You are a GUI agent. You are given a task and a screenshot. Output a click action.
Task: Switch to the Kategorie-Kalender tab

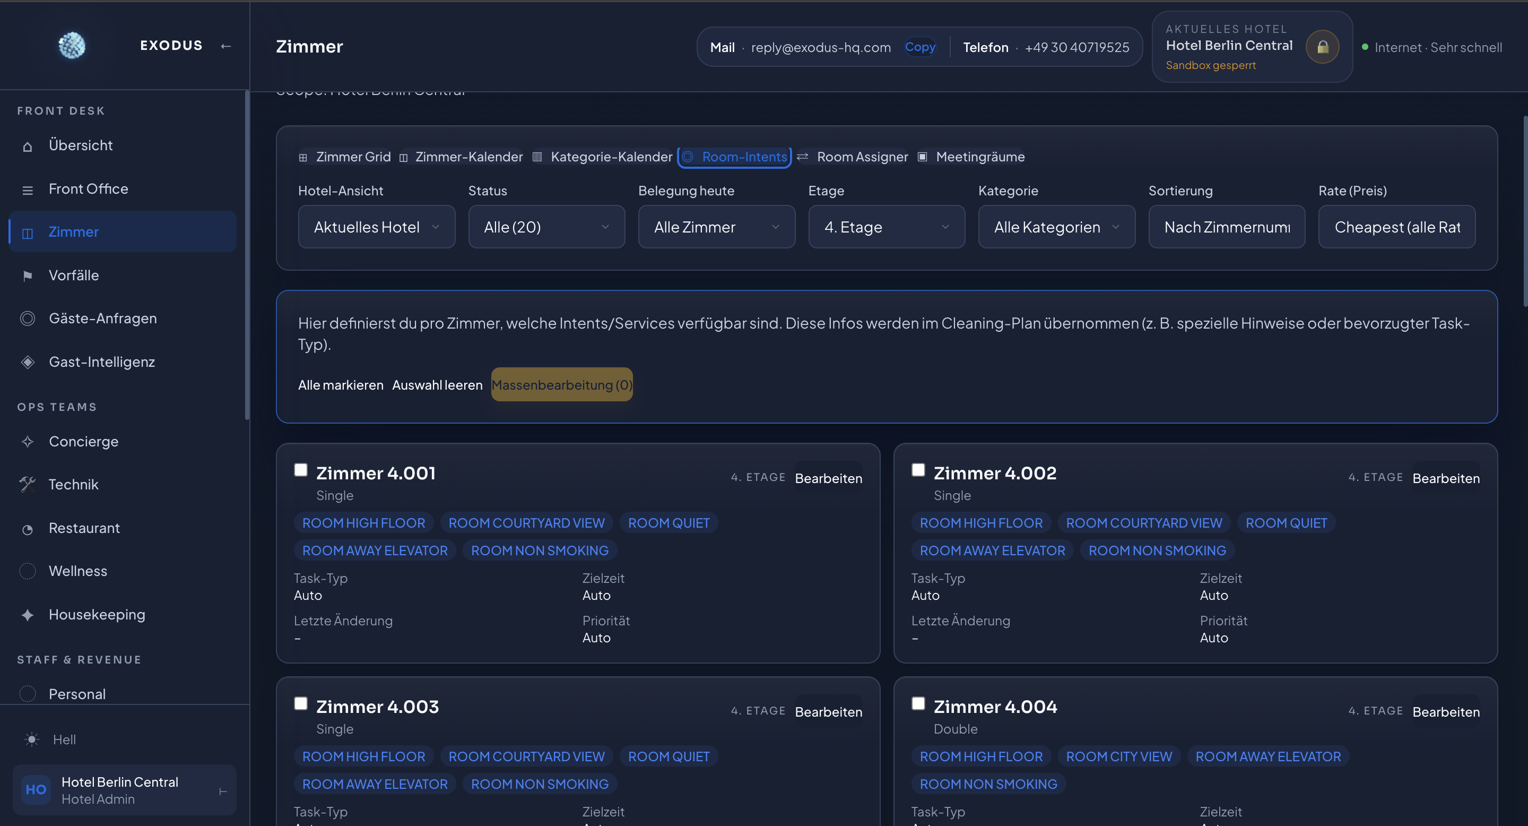(x=602, y=157)
